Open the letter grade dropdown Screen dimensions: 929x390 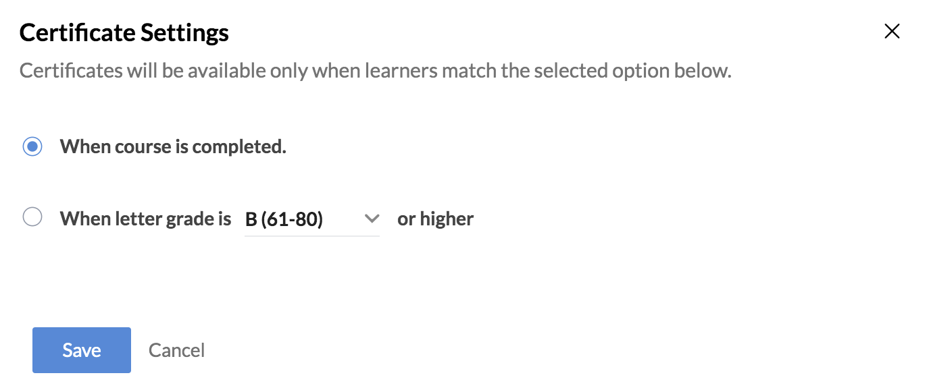(311, 219)
